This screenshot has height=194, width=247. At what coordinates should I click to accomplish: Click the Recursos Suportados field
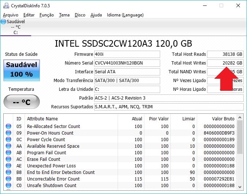click(x=169, y=107)
